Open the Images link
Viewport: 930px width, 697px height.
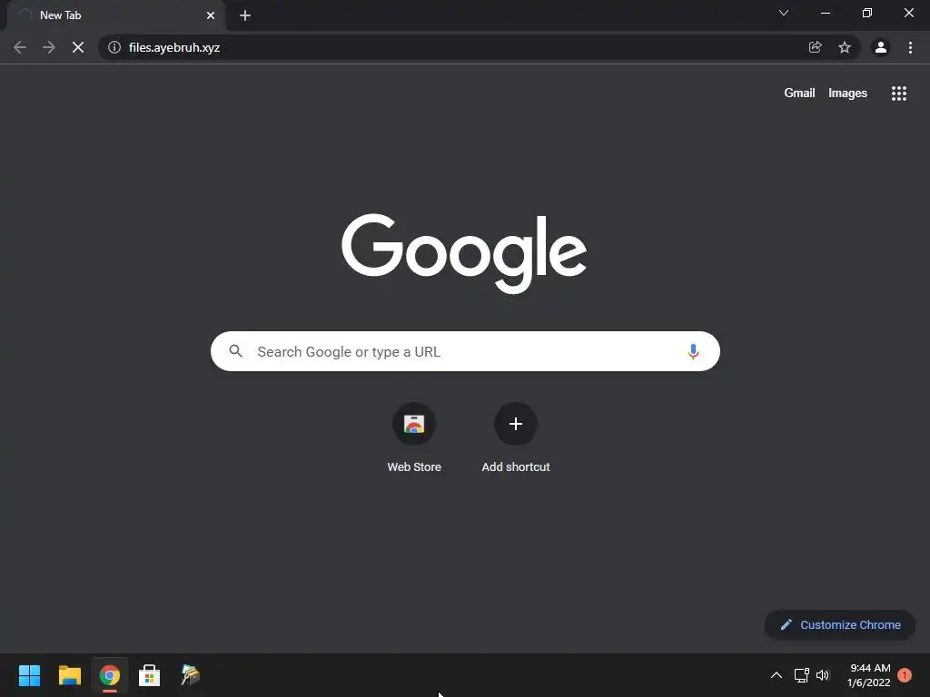click(x=847, y=93)
